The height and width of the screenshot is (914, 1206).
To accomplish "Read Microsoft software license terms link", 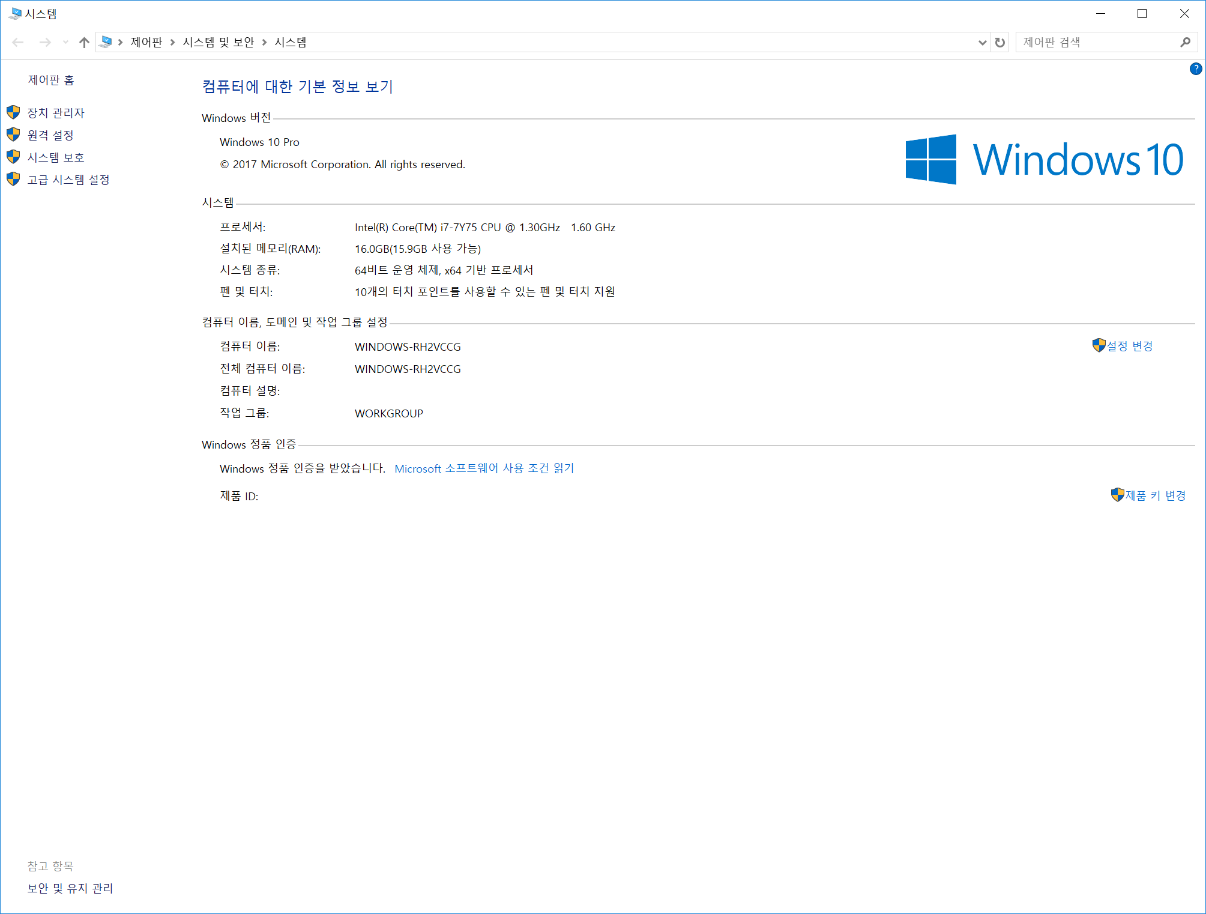I will pos(484,468).
